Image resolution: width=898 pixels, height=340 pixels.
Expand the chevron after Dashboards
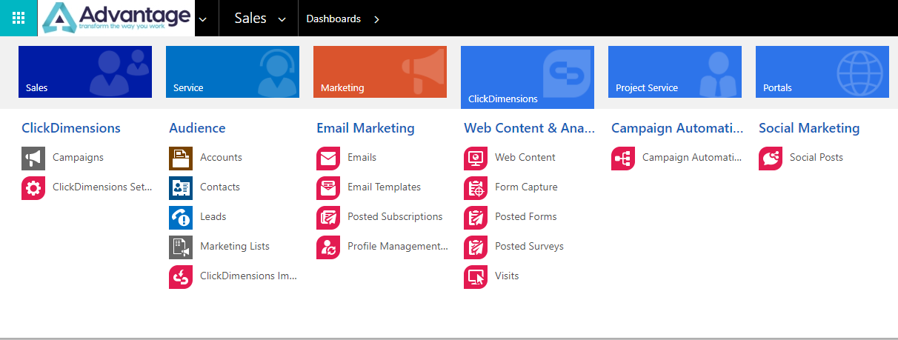(376, 19)
